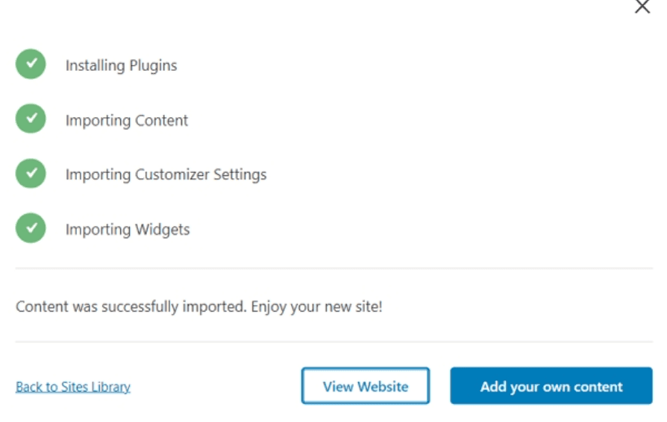667x422 pixels.
Task: Close the import dialog with the X
Action: (642, 7)
